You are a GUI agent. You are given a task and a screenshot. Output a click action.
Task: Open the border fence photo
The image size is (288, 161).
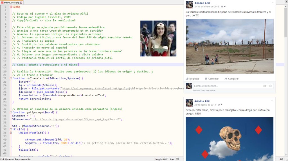click(x=229, y=46)
